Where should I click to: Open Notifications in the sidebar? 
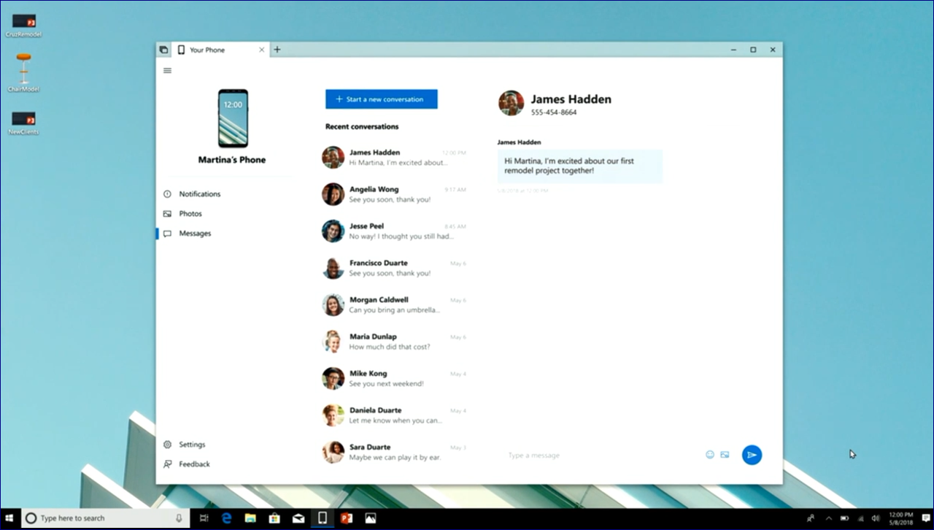click(x=199, y=194)
